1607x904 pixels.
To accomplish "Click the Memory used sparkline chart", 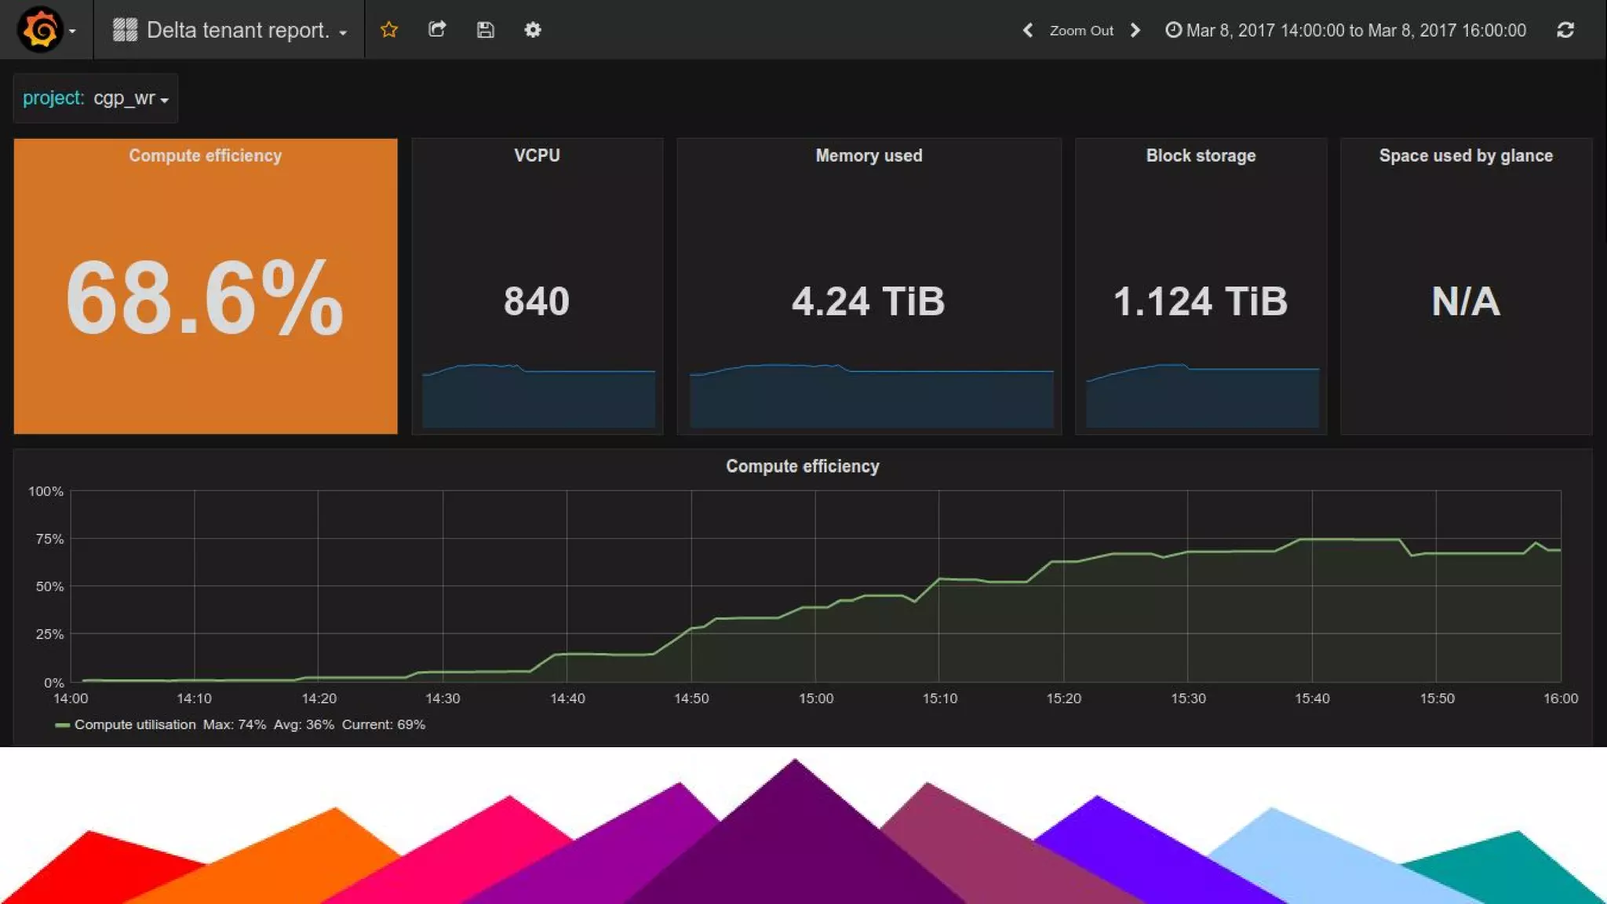I will 871,396.
